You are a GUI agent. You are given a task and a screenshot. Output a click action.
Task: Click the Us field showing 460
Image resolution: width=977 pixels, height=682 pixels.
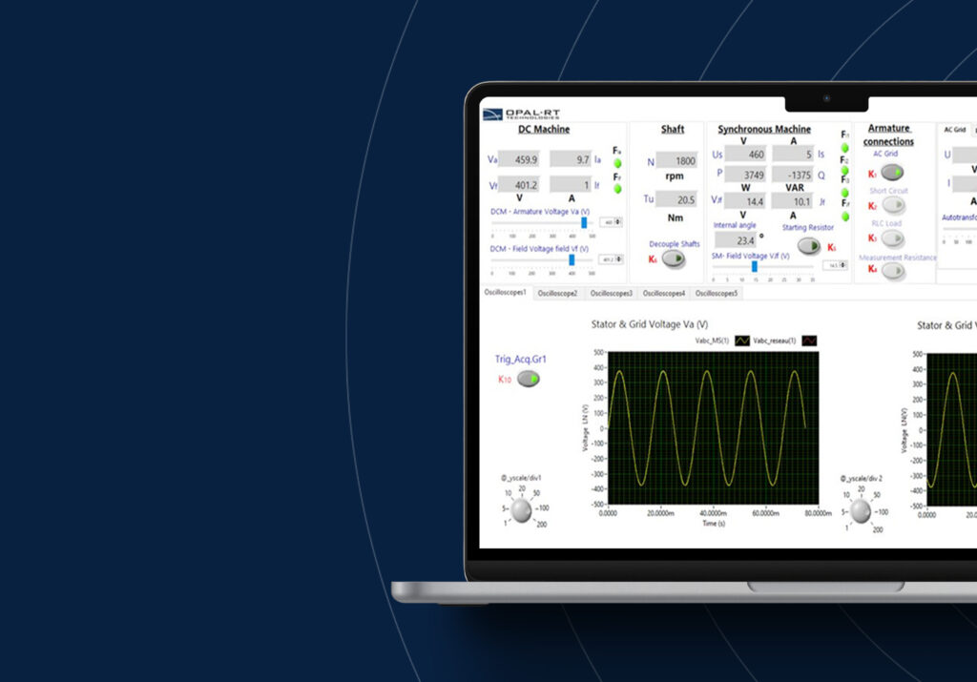pyautogui.click(x=746, y=155)
